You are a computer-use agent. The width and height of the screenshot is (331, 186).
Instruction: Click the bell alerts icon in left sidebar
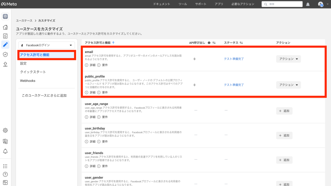pyautogui.click(x=5, y=151)
